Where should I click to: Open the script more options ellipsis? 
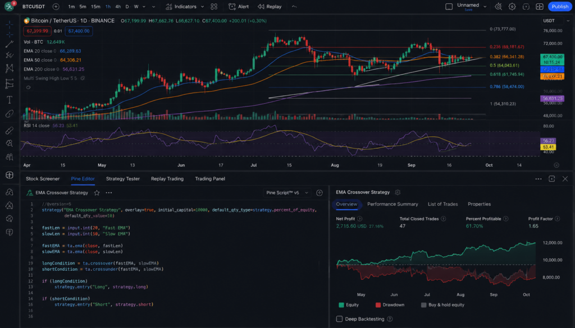109,192
